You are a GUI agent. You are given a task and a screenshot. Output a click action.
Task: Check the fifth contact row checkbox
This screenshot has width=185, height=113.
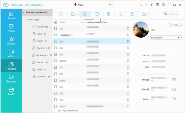click(x=55, y=54)
